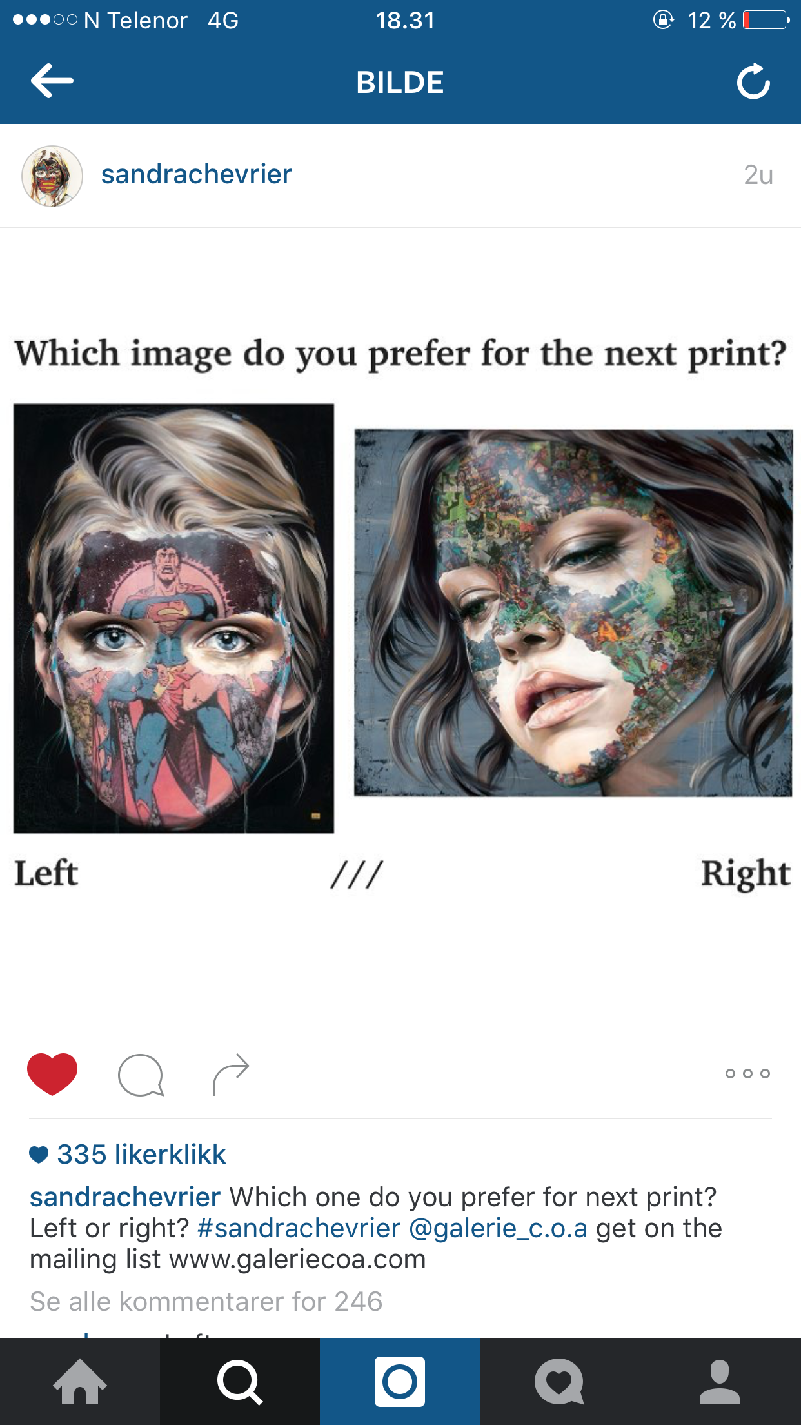The width and height of the screenshot is (801, 1425).
Task: Tap the left Superman face artwork
Action: tap(173, 618)
